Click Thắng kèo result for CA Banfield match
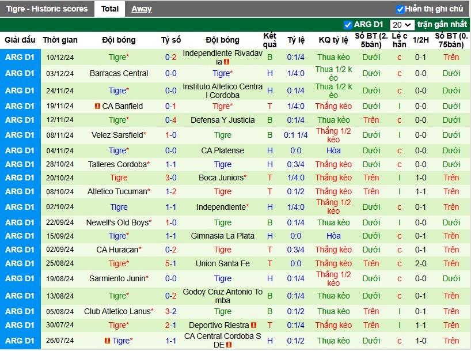Image resolution: width=471 pixels, height=351 pixels. coord(333,106)
